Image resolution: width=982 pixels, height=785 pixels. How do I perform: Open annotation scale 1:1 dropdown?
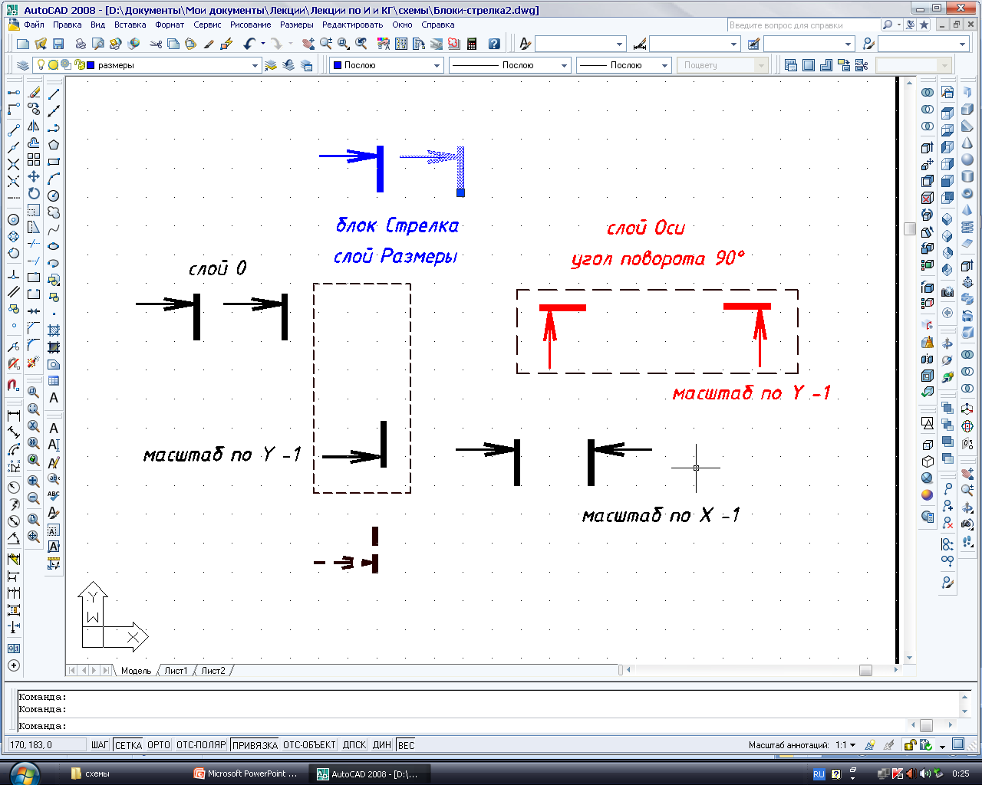(x=846, y=745)
